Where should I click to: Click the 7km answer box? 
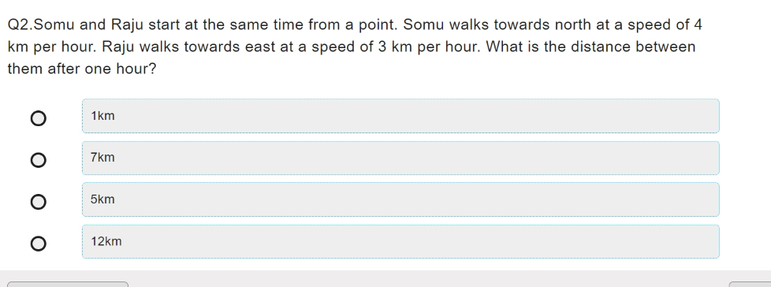point(400,158)
